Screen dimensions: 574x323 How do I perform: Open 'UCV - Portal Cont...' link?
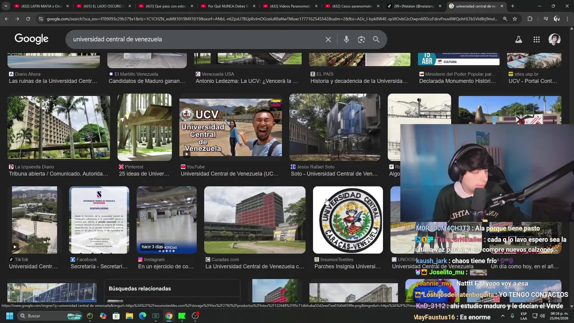pyautogui.click(x=533, y=81)
